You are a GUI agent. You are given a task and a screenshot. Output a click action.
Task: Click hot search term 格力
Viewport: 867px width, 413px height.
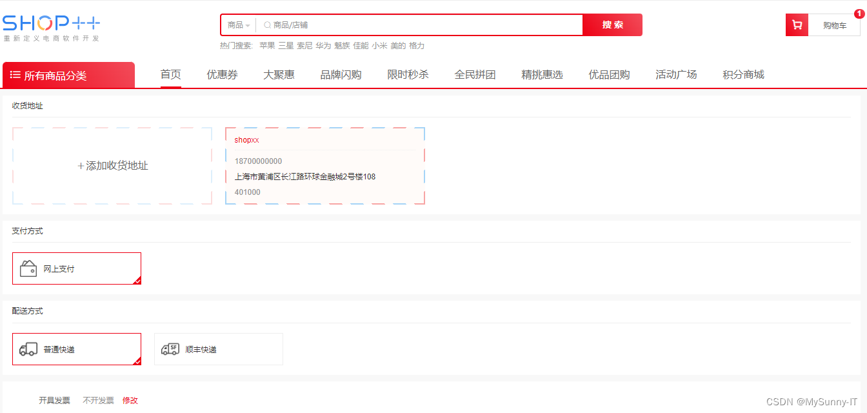click(x=417, y=46)
